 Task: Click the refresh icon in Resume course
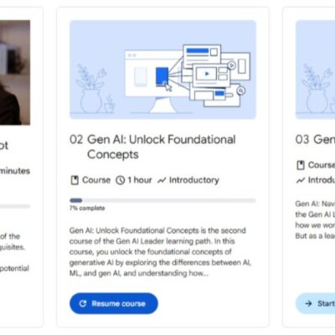[x=83, y=303]
